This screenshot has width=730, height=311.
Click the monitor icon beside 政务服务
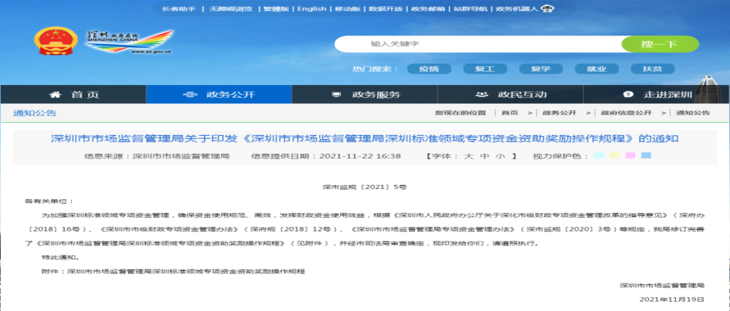coord(336,94)
